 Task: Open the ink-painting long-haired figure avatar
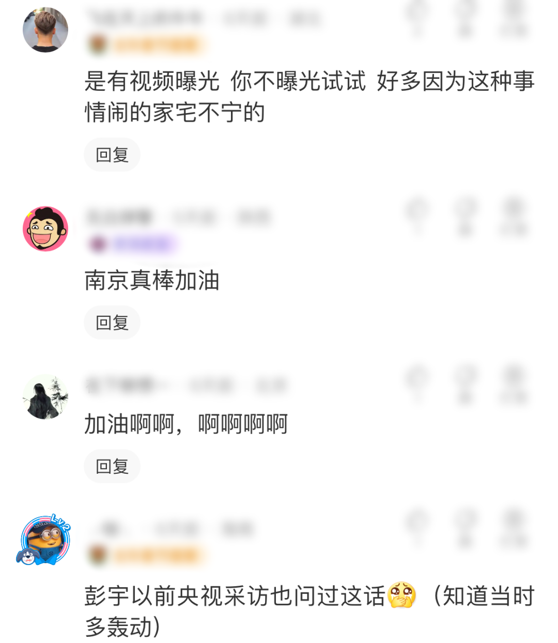45,397
